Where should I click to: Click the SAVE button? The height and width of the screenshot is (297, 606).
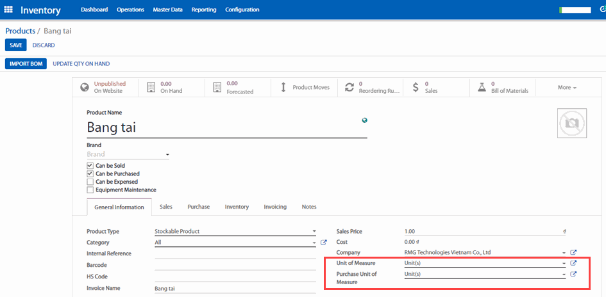point(16,45)
